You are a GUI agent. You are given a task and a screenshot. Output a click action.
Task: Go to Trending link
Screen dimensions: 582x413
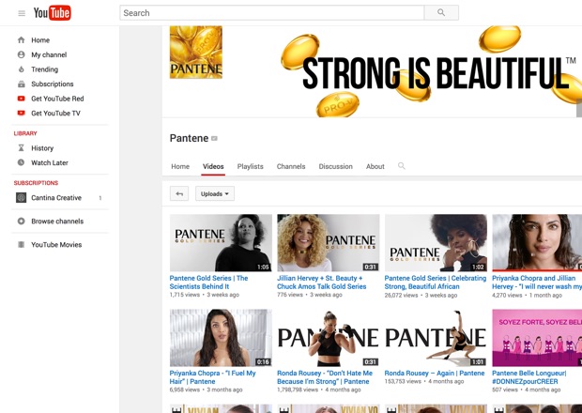44,69
